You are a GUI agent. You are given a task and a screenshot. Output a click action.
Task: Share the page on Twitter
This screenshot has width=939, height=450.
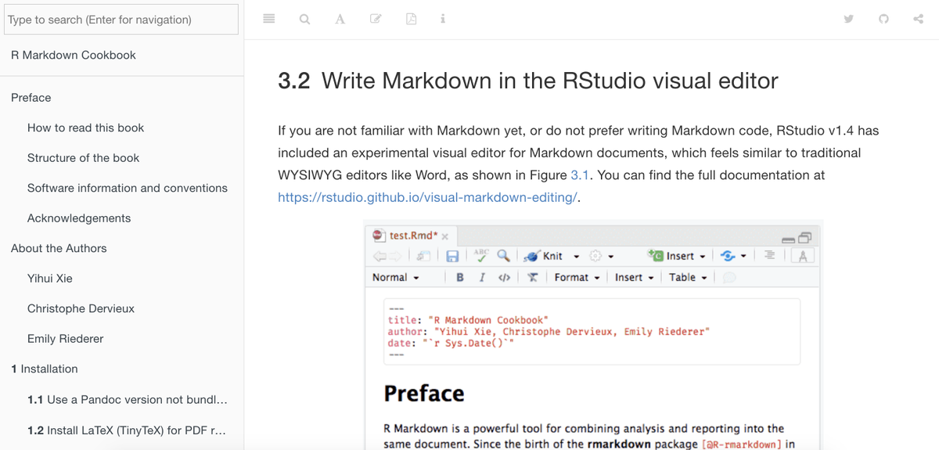(x=848, y=20)
